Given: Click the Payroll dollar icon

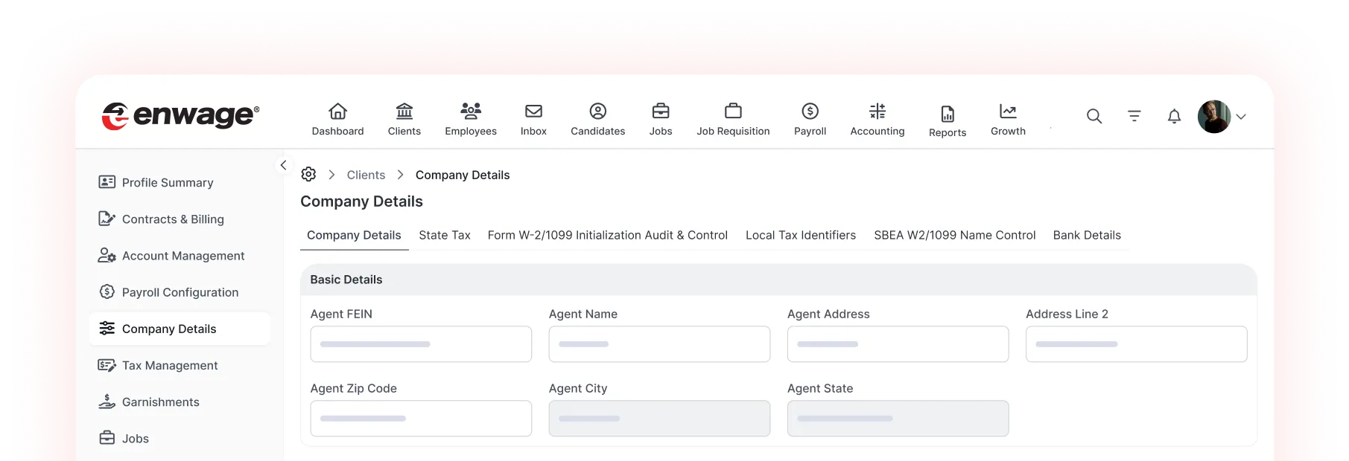Looking at the screenshot, I should (810, 112).
